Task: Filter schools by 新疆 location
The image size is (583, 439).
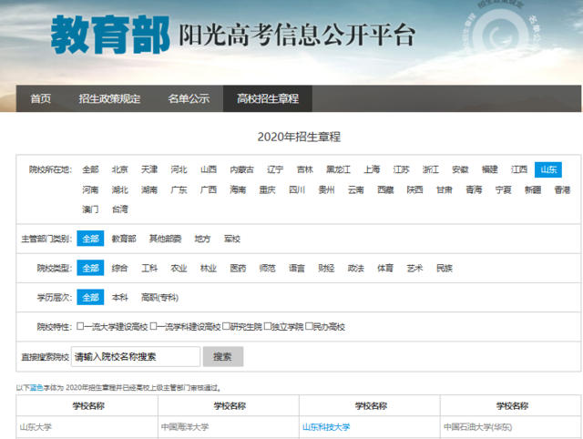Action: pyautogui.click(x=533, y=189)
